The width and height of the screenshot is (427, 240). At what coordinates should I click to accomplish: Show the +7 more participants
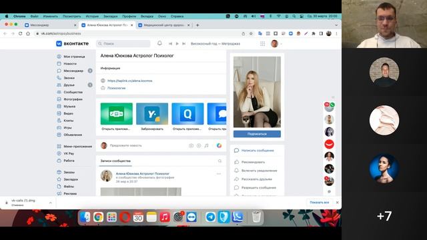point(384,216)
